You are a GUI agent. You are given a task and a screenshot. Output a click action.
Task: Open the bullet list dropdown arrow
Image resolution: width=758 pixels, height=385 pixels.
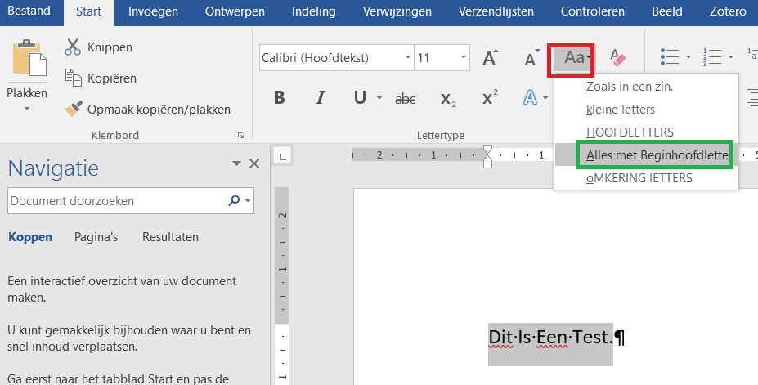(x=688, y=57)
